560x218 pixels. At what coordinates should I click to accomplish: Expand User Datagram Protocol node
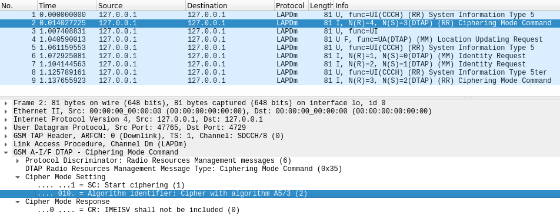[5, 128]
